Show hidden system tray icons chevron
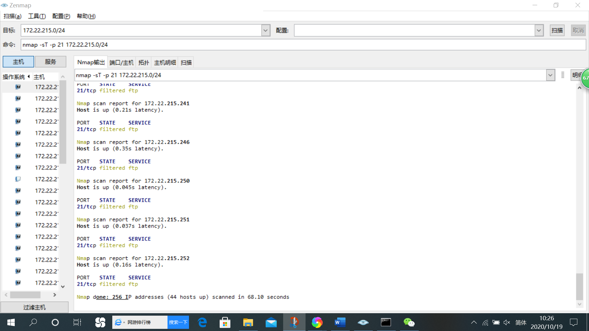 [x=474, y=322]
